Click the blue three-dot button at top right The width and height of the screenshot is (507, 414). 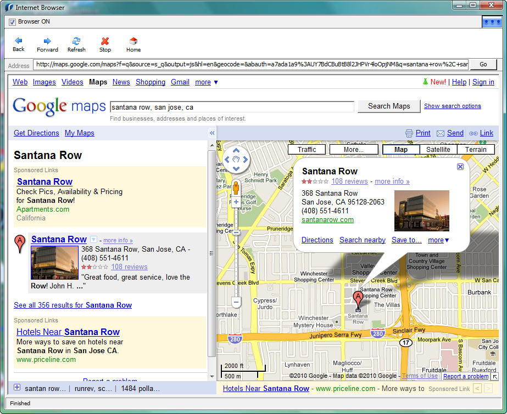pos(492,22)
